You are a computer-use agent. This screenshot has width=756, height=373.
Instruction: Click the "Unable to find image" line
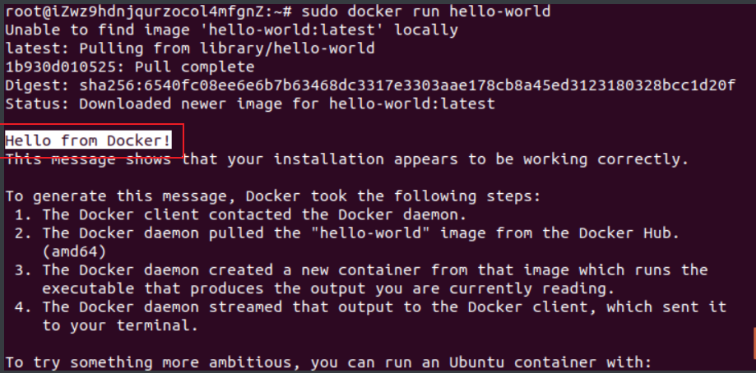[231, 30]
